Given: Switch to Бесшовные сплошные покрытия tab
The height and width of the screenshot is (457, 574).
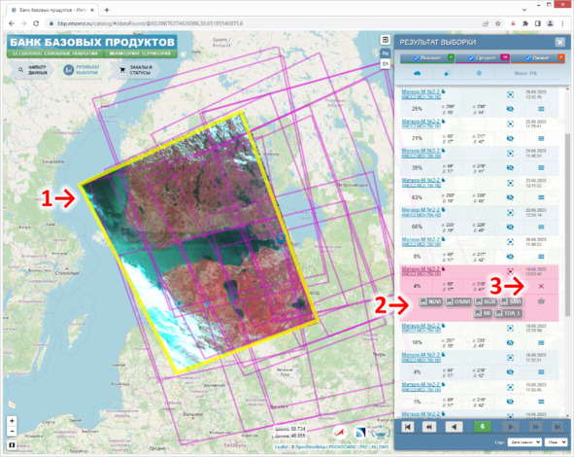Looking at the screenshot, I should point(55,53).
